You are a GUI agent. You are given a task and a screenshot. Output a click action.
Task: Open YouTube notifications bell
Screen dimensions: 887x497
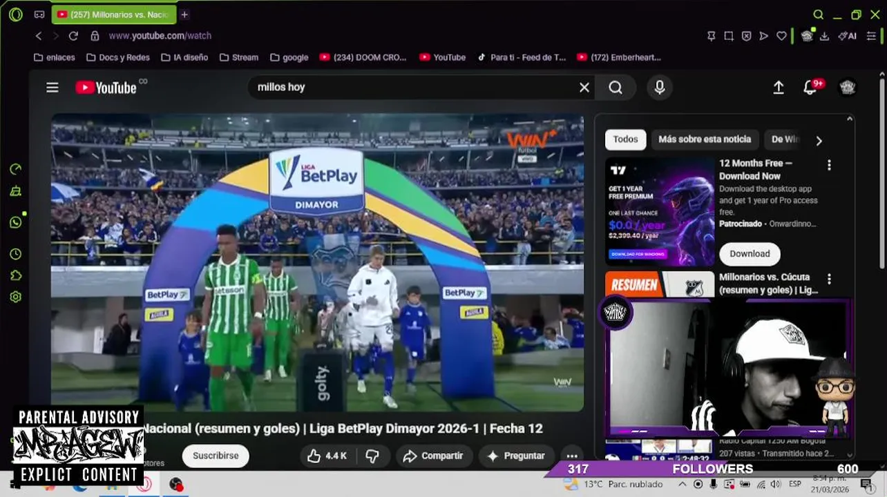(x=811, y=87)
